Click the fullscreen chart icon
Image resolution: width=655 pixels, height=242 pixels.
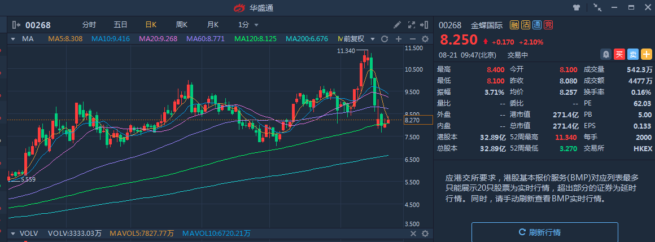(x=411, y=25)
